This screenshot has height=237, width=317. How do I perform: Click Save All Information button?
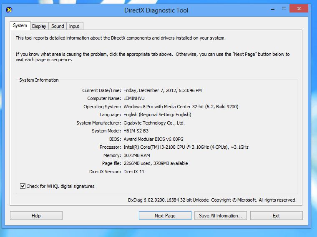point(221,216)
